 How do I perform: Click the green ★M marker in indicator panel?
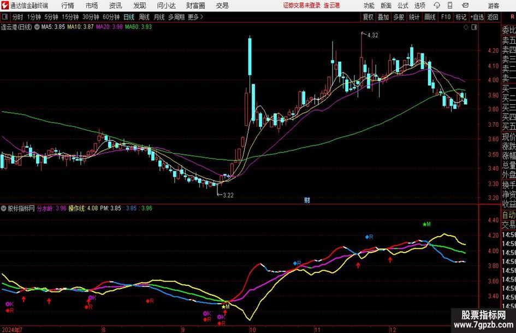coord(426,224)
